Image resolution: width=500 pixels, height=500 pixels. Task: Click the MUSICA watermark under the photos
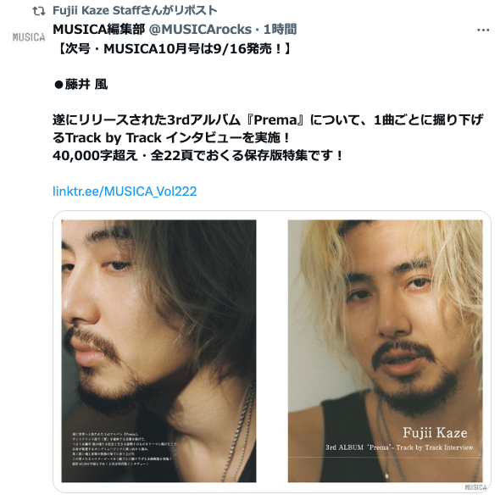point(475,487)
